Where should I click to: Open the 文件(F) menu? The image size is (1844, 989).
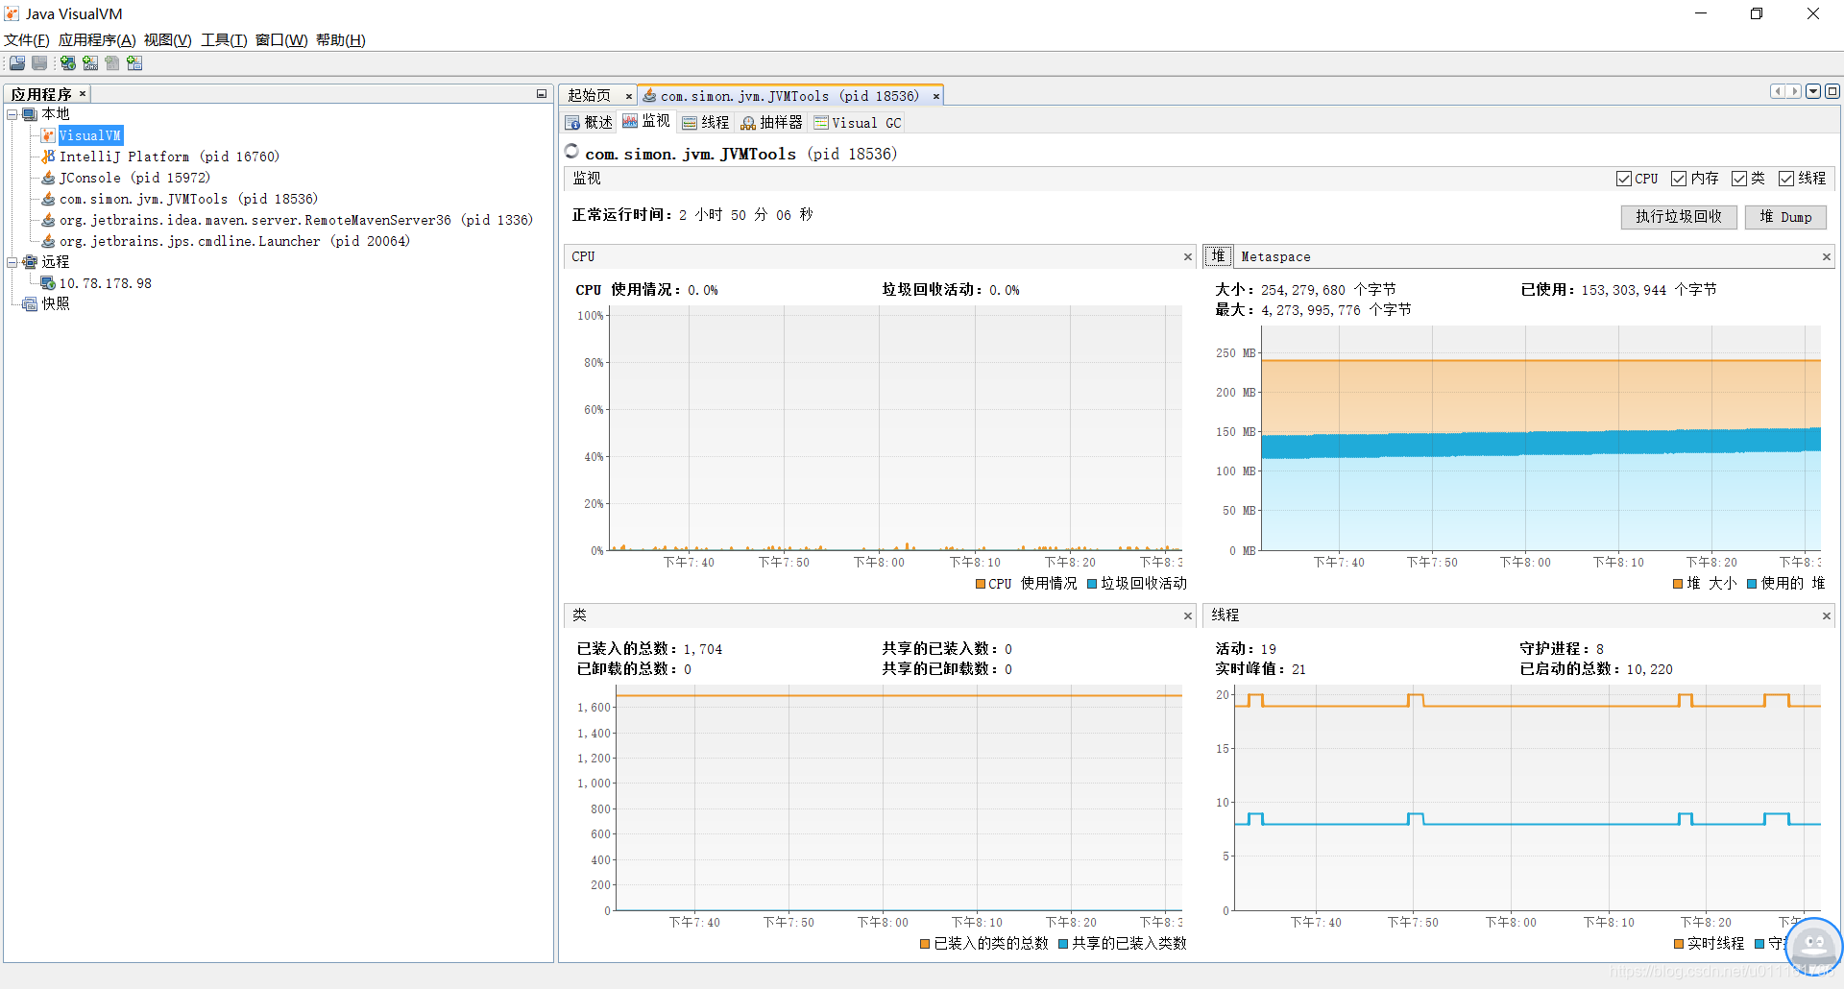click(27, 40)
